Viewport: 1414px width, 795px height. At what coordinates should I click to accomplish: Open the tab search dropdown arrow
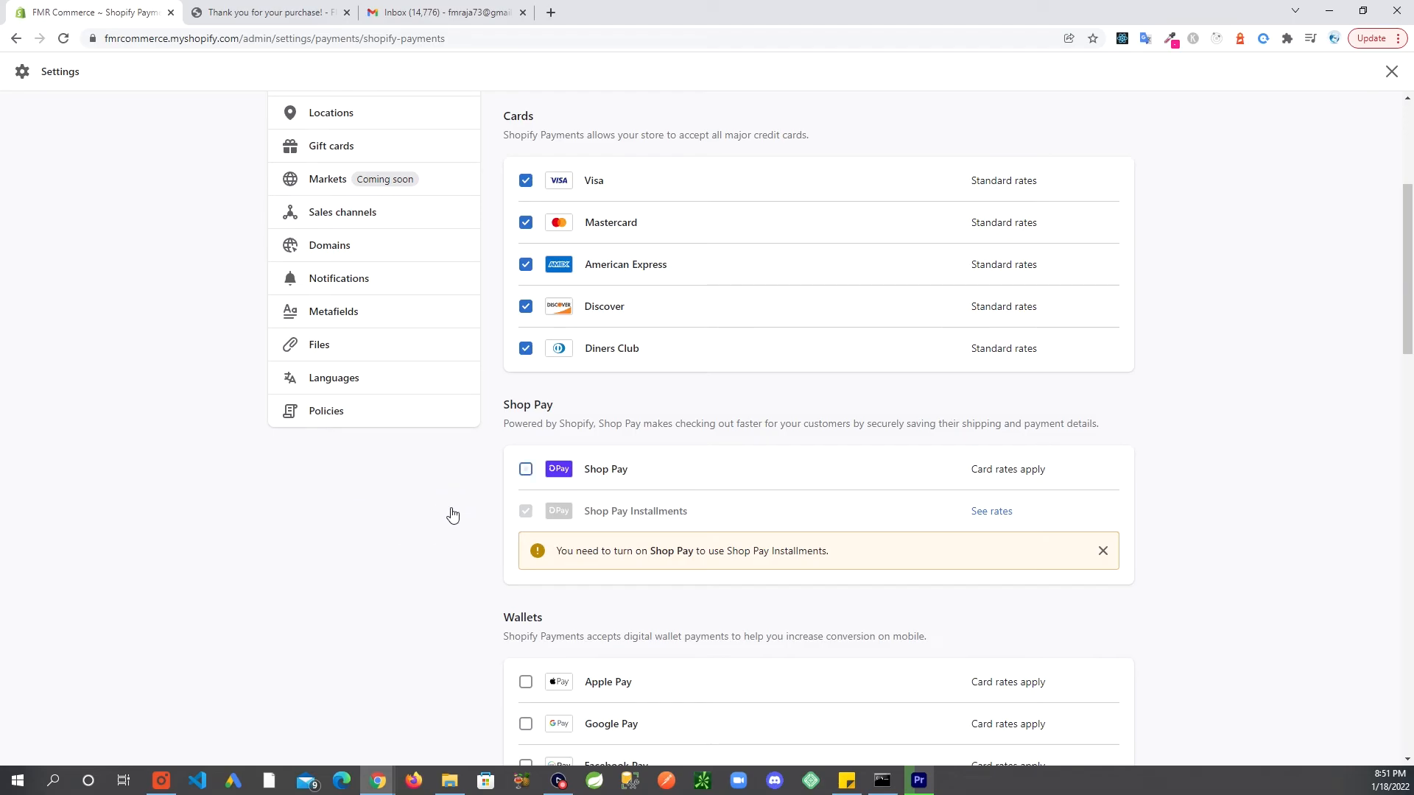tap(1295, 10)
